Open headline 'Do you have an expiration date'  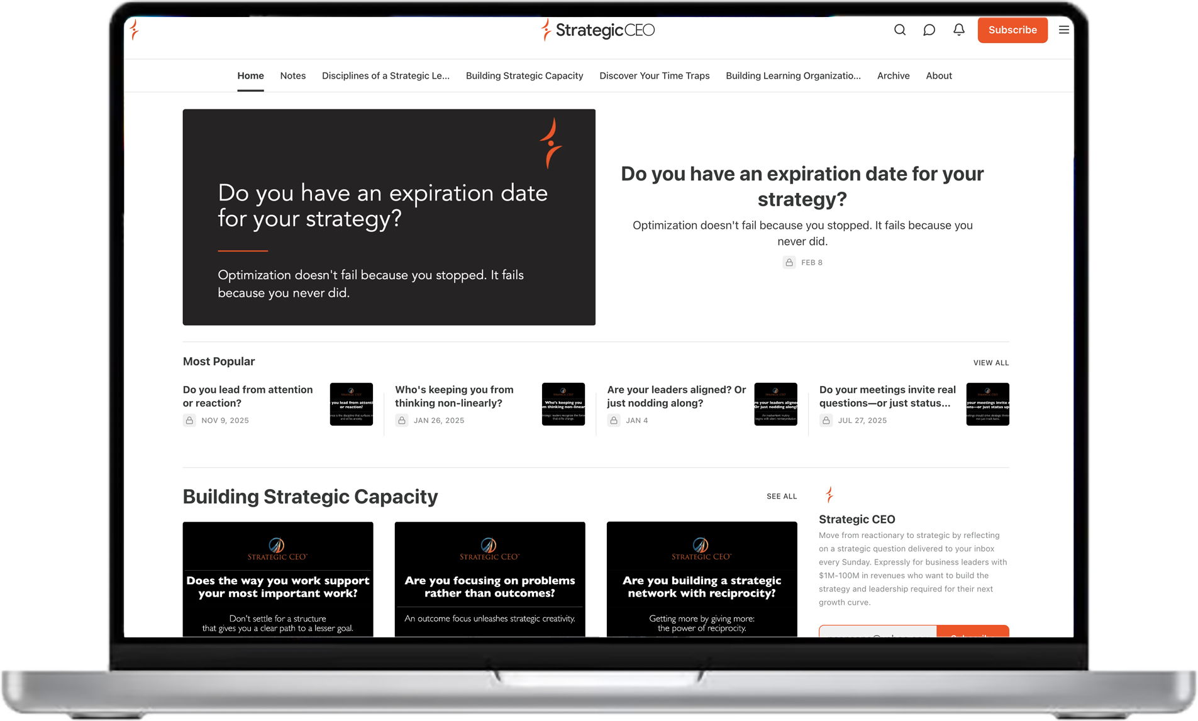802,186
